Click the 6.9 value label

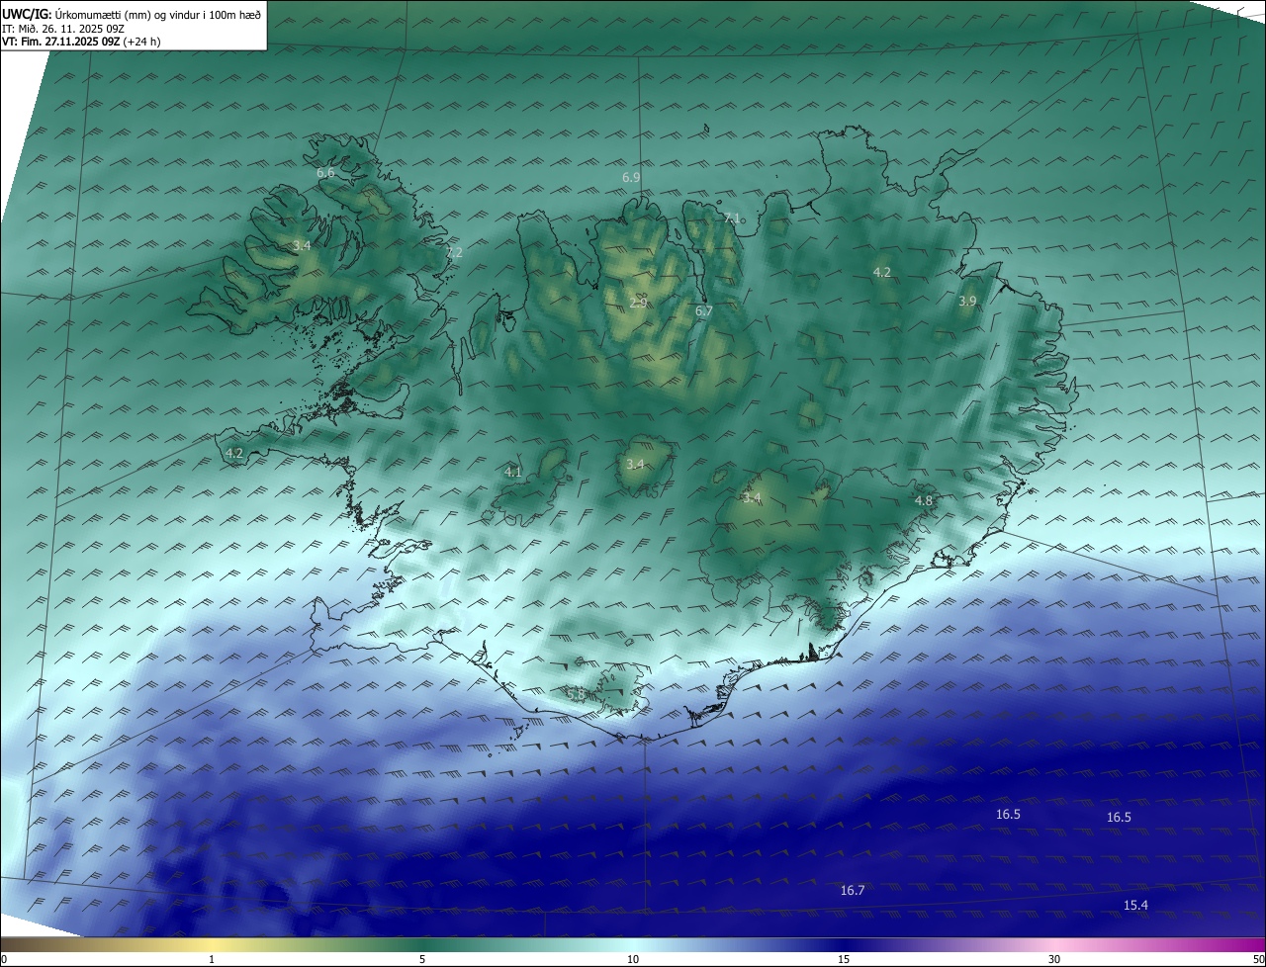coord(631,178)
